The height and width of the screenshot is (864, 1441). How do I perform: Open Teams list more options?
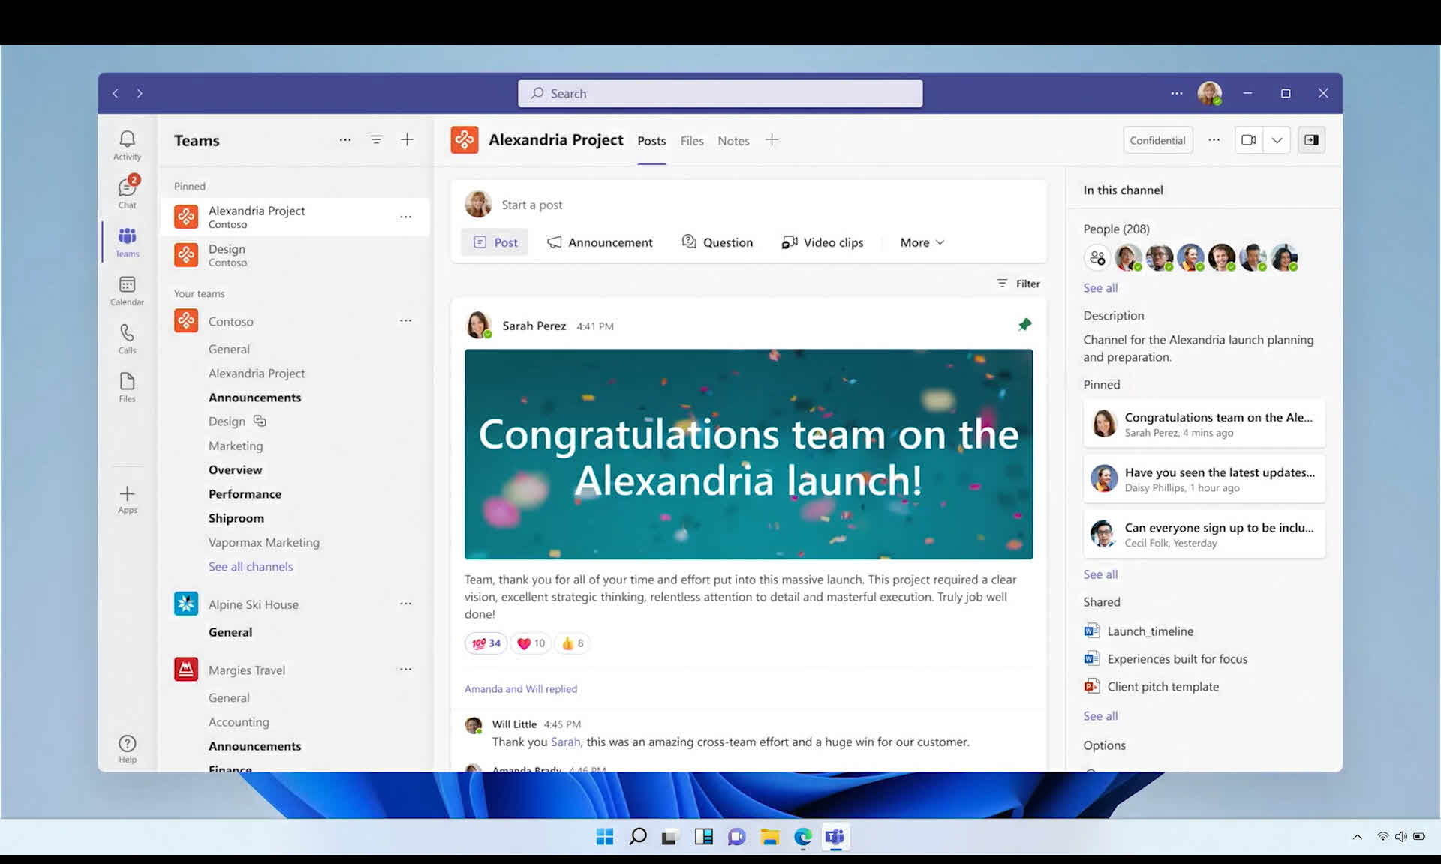(345, 139)
